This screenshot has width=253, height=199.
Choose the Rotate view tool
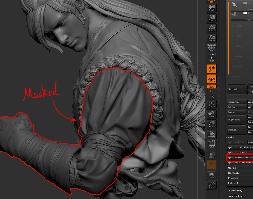[212, 135]
